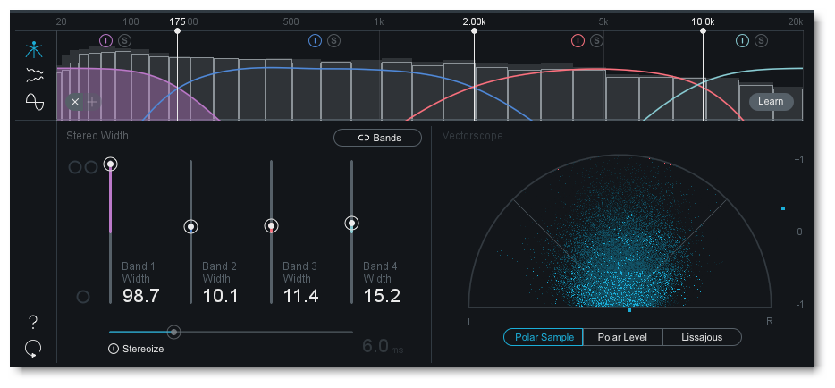The width and height of the screenshot is (835, 388).
Task: Open the help question mark
Action: tap(33, 322)
